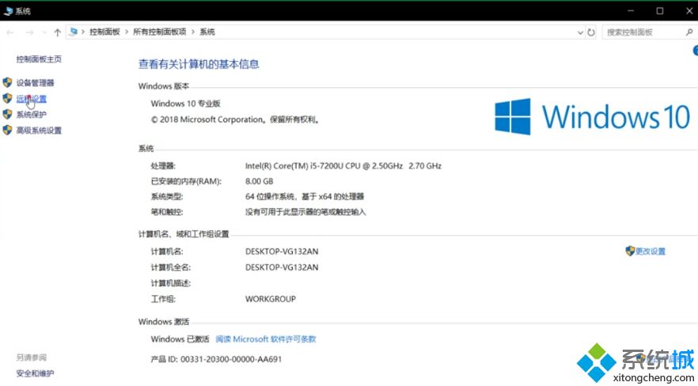Maximize the System window
The width and height of the screenshot is (698, 386).
pos(660,10)
